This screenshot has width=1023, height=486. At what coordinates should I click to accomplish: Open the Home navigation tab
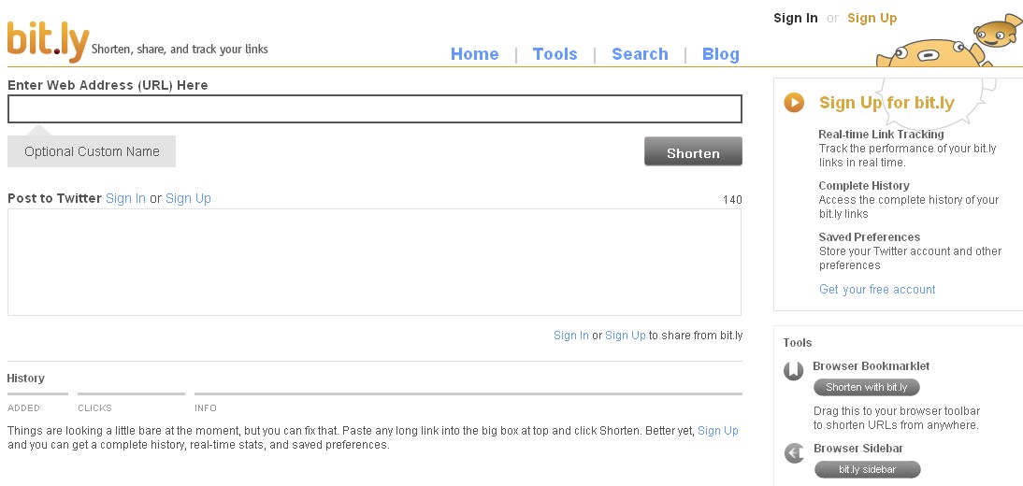pyautogui.click(x=474, y=54)
